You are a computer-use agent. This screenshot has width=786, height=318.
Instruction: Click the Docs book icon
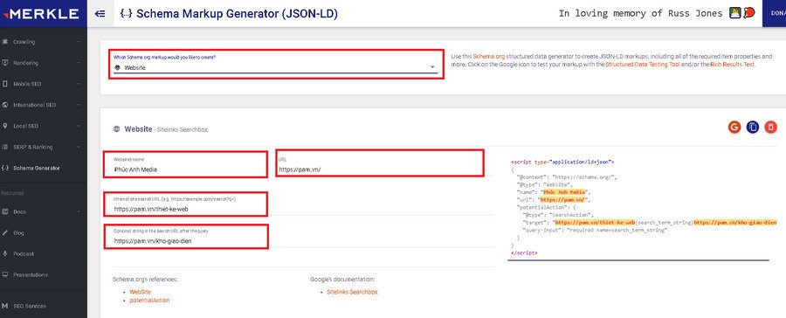[5, 212]
